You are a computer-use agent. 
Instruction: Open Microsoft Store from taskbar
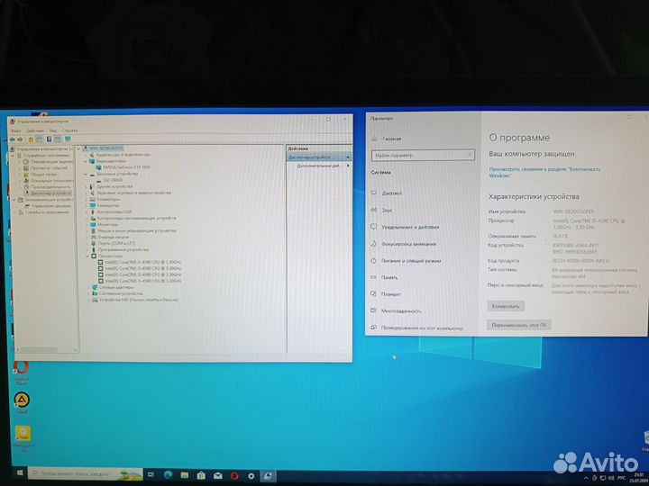201,476
